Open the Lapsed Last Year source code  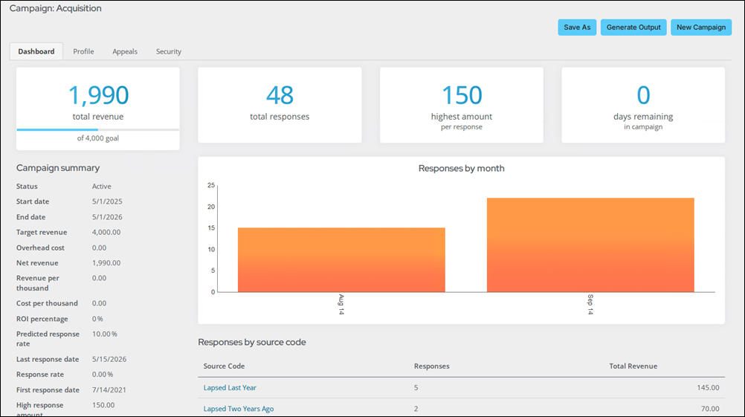click(230, 387)
